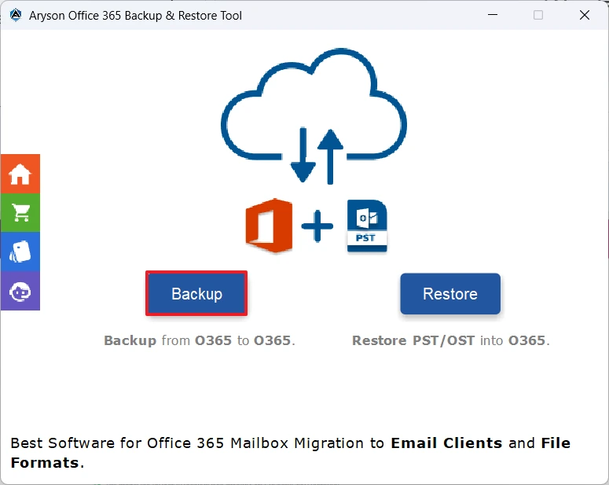Click the window title text 'Aryson Office 365'
609x485 pixels.
(x=135, y=16)
